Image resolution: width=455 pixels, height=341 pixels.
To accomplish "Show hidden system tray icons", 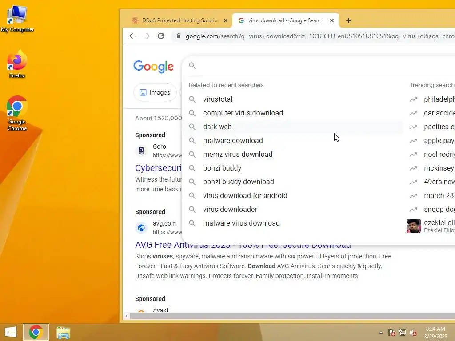I will tap(381, 333).
